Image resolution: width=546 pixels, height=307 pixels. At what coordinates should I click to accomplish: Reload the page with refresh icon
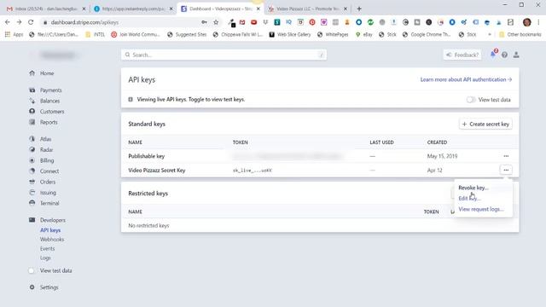31,22
